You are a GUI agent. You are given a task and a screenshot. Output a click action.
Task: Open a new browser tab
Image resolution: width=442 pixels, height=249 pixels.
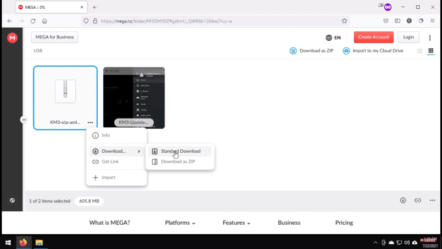pos(94,7)
